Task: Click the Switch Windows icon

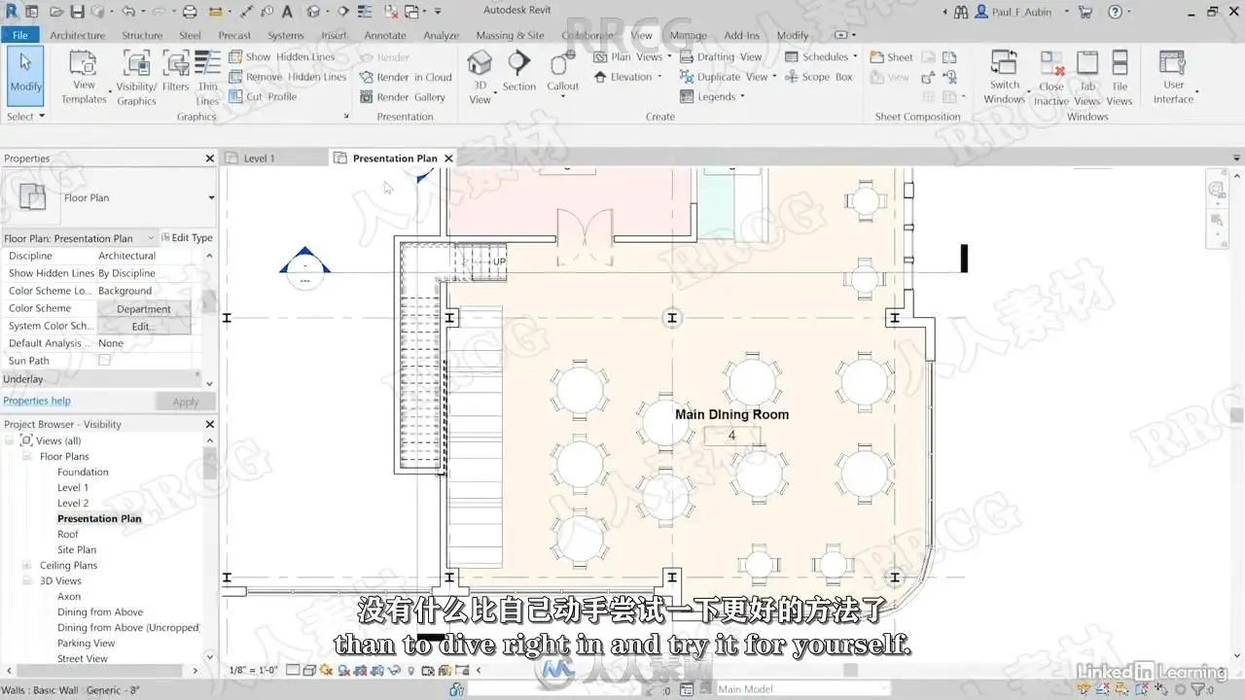Action: pyautogui.click(x=1004, y=64)
